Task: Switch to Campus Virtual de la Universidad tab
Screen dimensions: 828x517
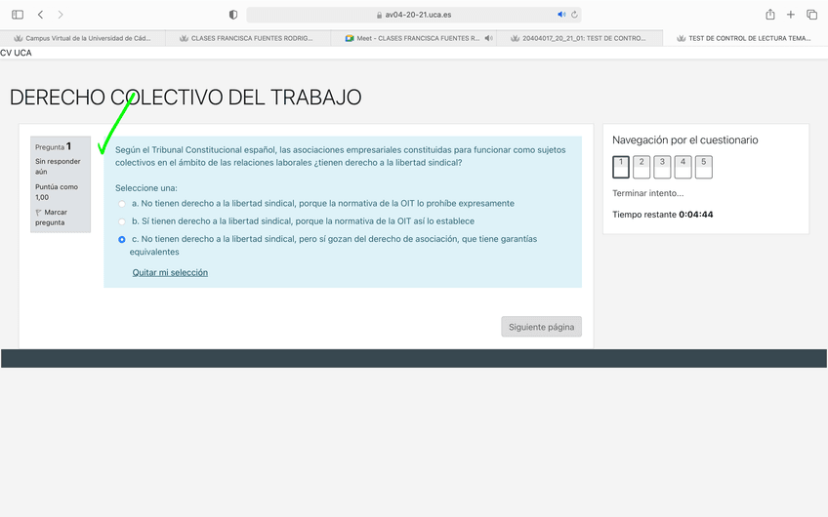Action: pyautogui.click(x=82, y=38)
